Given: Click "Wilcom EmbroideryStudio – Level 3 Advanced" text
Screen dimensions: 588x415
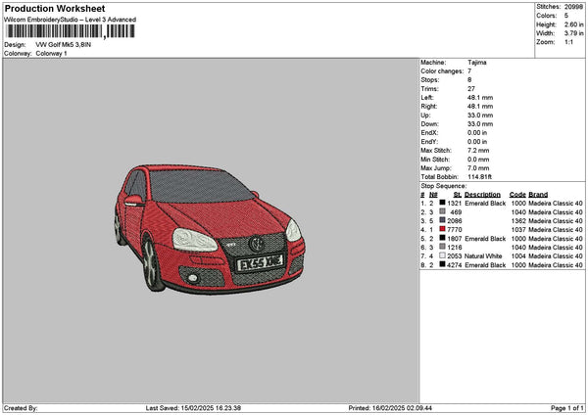Looking at the screenshot, I should 71,20.
